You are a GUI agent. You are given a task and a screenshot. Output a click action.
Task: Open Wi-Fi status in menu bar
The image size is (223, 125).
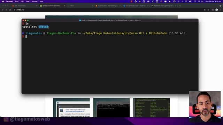tap(195, 1)
